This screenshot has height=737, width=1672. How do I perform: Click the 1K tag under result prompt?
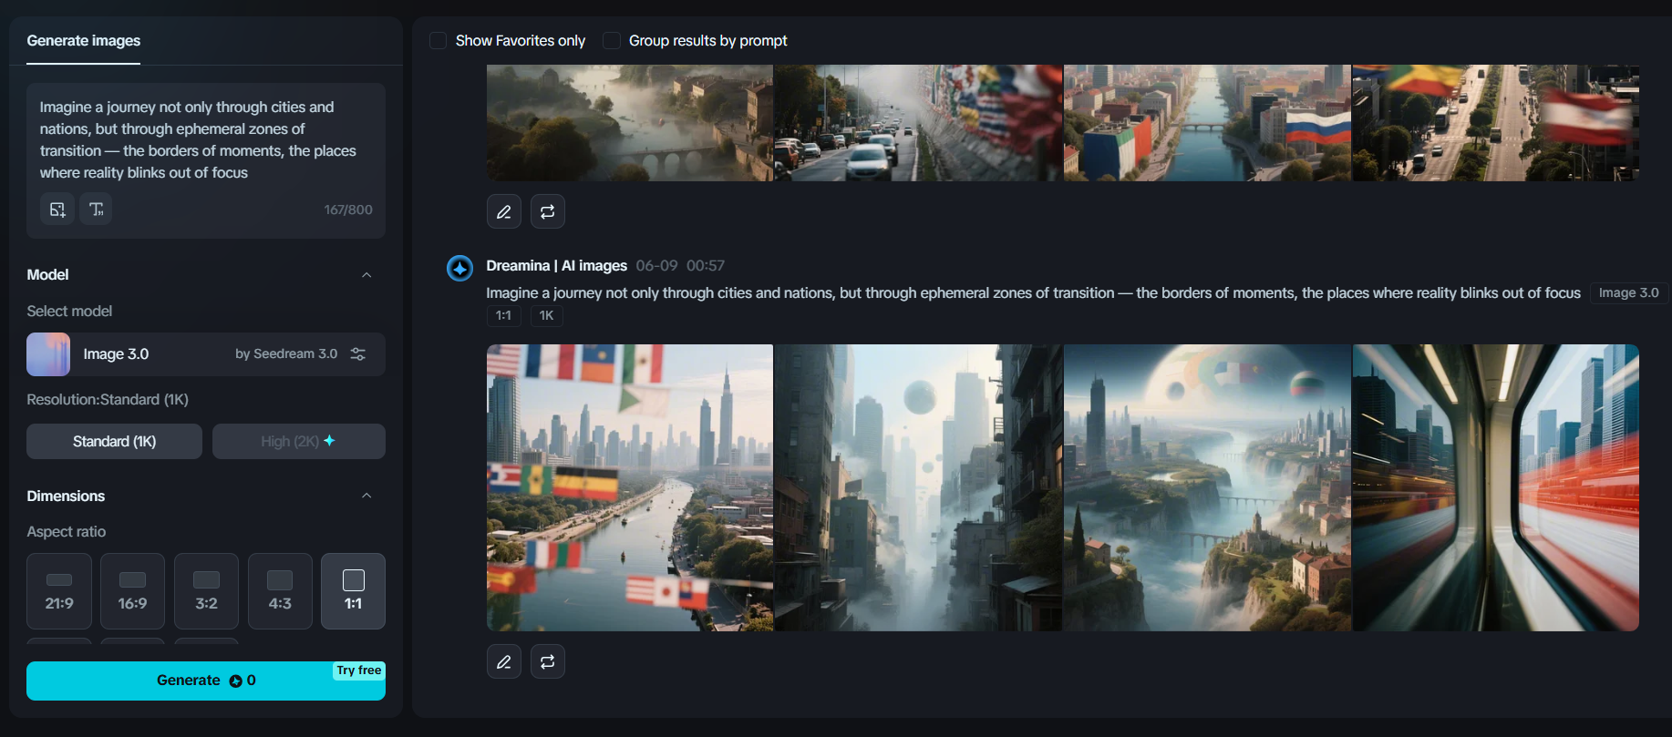(x=546, y=316)
